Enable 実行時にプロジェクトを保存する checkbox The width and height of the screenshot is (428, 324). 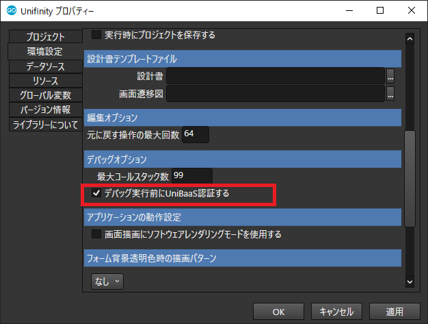click(x=96, y=34)
